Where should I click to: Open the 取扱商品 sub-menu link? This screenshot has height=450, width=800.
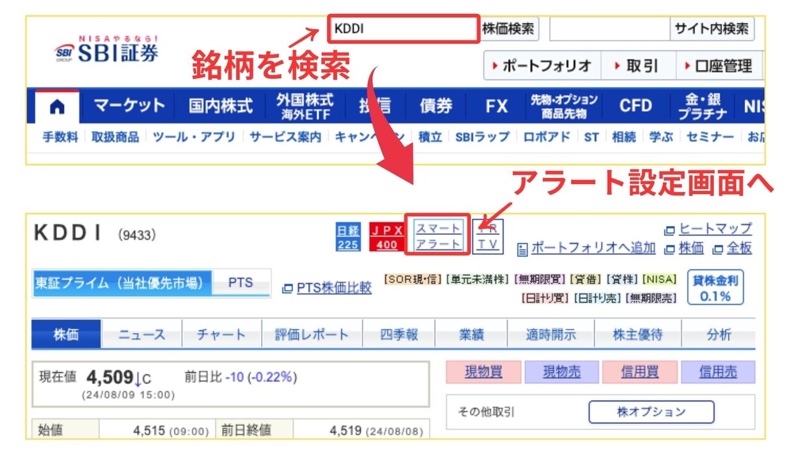(x=115, y=137)
